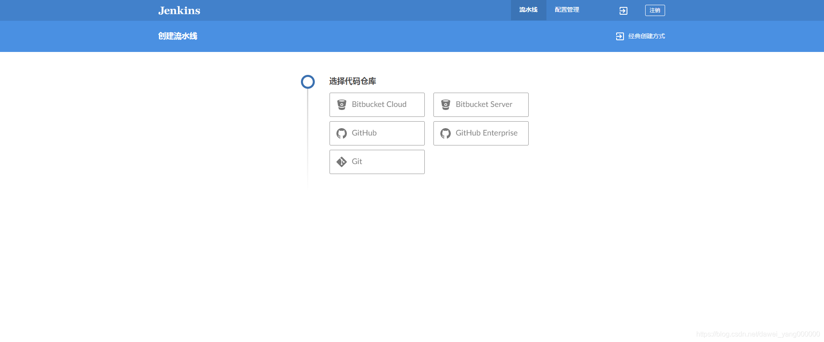
Task: Click the Bitbucket Cloud bucket icon
Action: coord(342,105)
